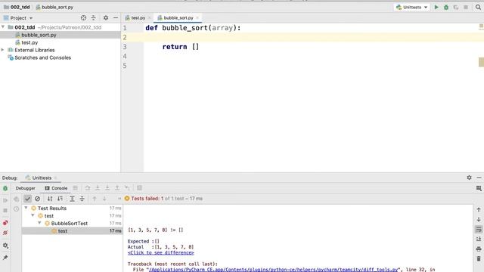
Task: Minimize the Debug tool window
Action: coord(479,178)
